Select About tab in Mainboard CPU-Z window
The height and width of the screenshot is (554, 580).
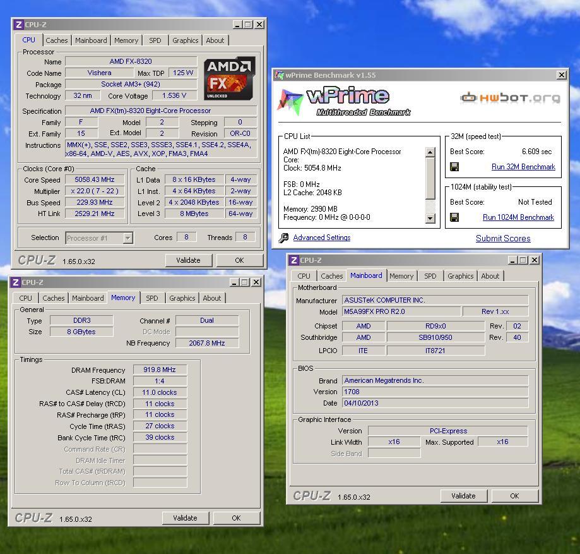490,276
